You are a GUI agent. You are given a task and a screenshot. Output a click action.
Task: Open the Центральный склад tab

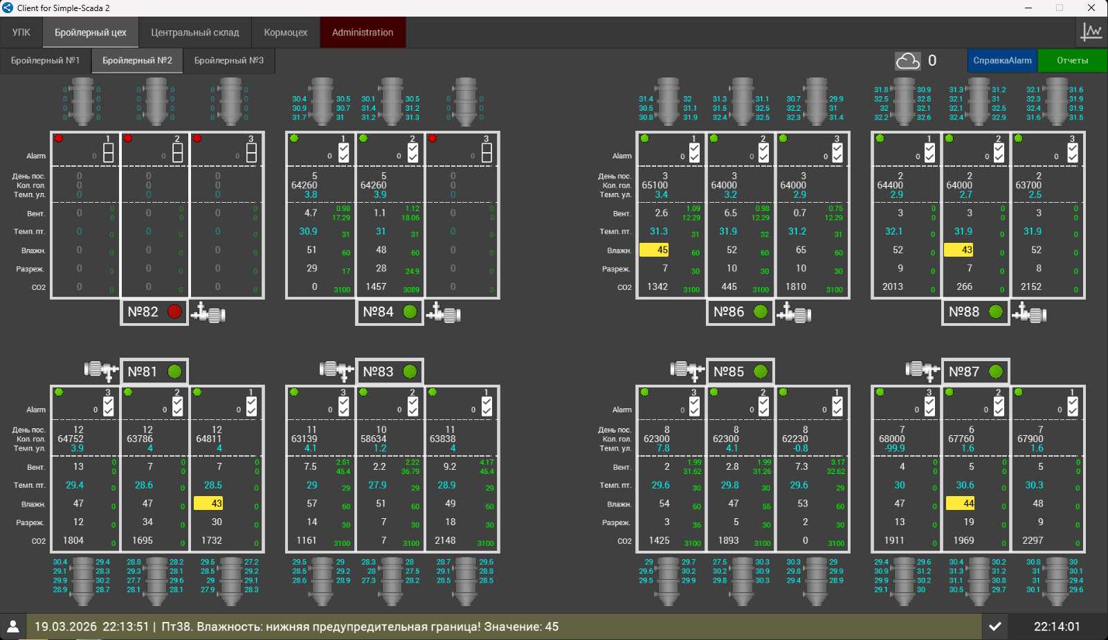click(195, 33)
